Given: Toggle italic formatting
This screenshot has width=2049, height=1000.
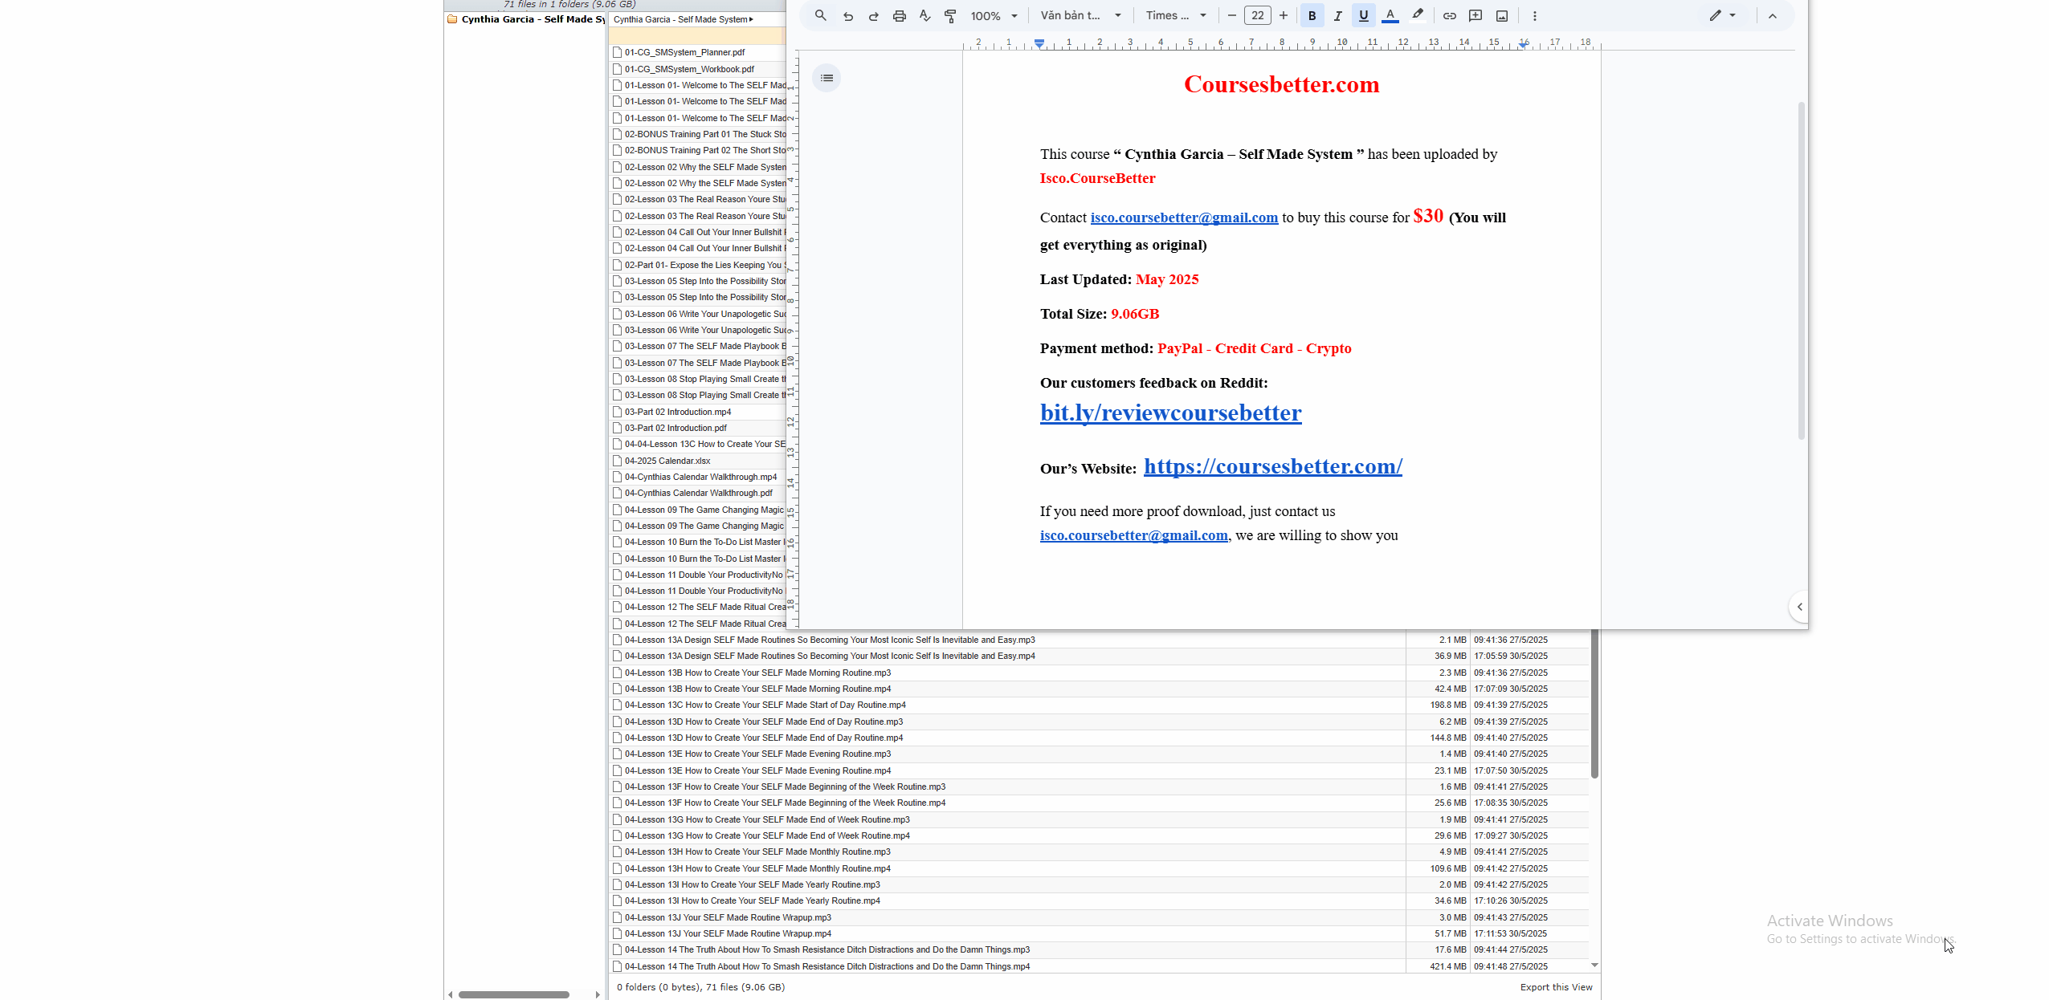Looking at the screenshot, I should point(1338,15).
